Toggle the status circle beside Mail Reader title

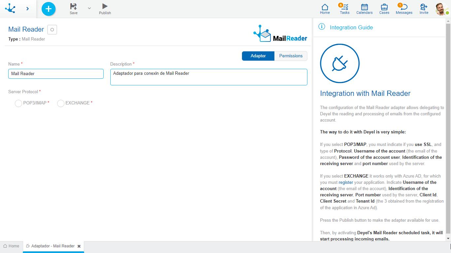point(52,30)
